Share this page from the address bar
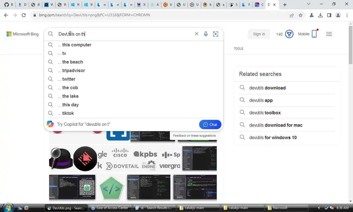This screenshot has width=353, height=212. point(292,15)
